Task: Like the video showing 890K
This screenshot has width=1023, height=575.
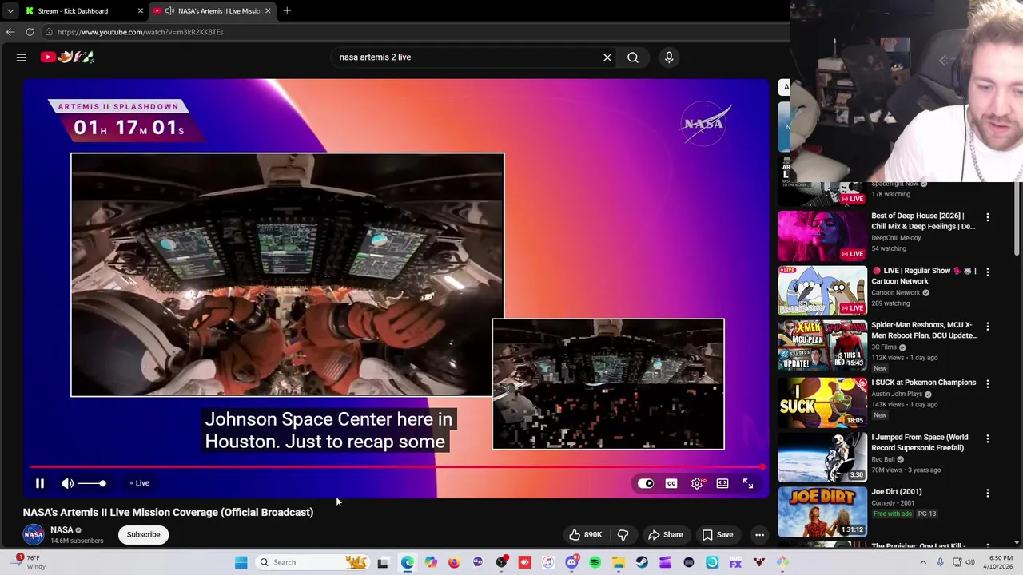Action: tap(585, 534)
